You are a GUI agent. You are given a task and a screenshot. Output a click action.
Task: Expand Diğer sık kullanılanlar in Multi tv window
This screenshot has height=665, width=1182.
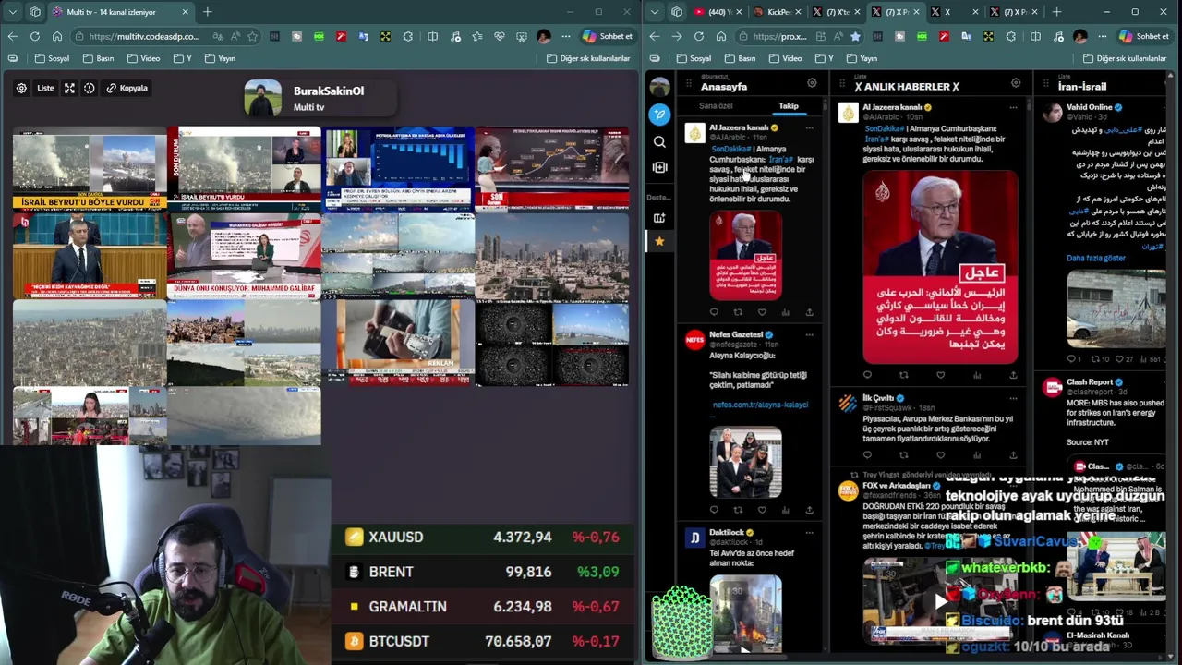click(588, 58)
